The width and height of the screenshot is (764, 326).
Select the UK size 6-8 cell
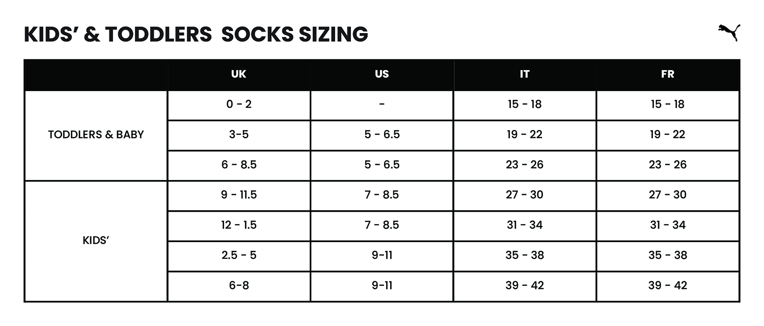coord(239,285)
